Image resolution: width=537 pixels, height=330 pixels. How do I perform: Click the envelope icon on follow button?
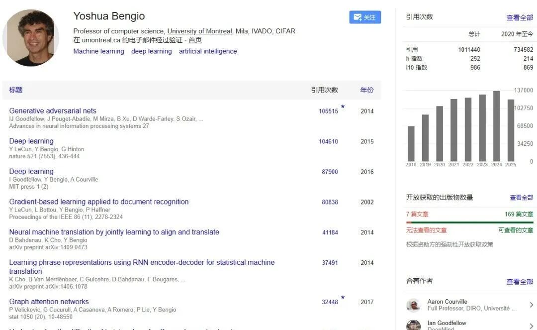point(357,17)
